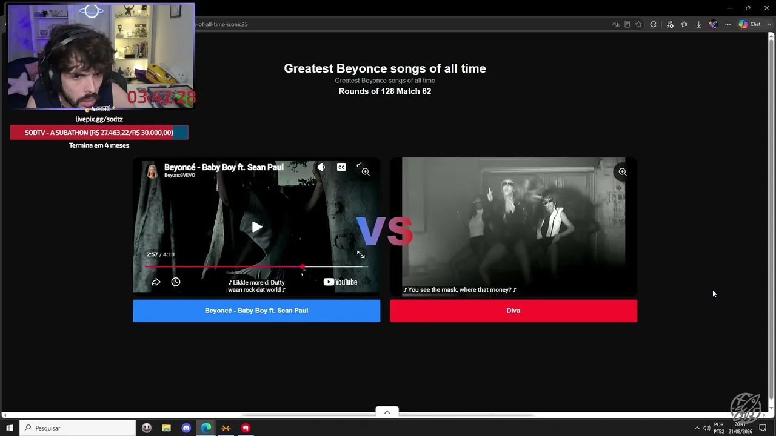This screenshot has width=776, height=436.
Task: Open the favorites list
Action: point(684,24)
